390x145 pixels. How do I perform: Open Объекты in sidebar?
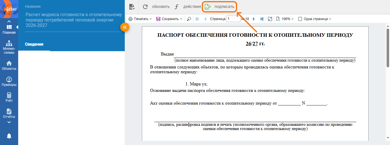(9, 66)
